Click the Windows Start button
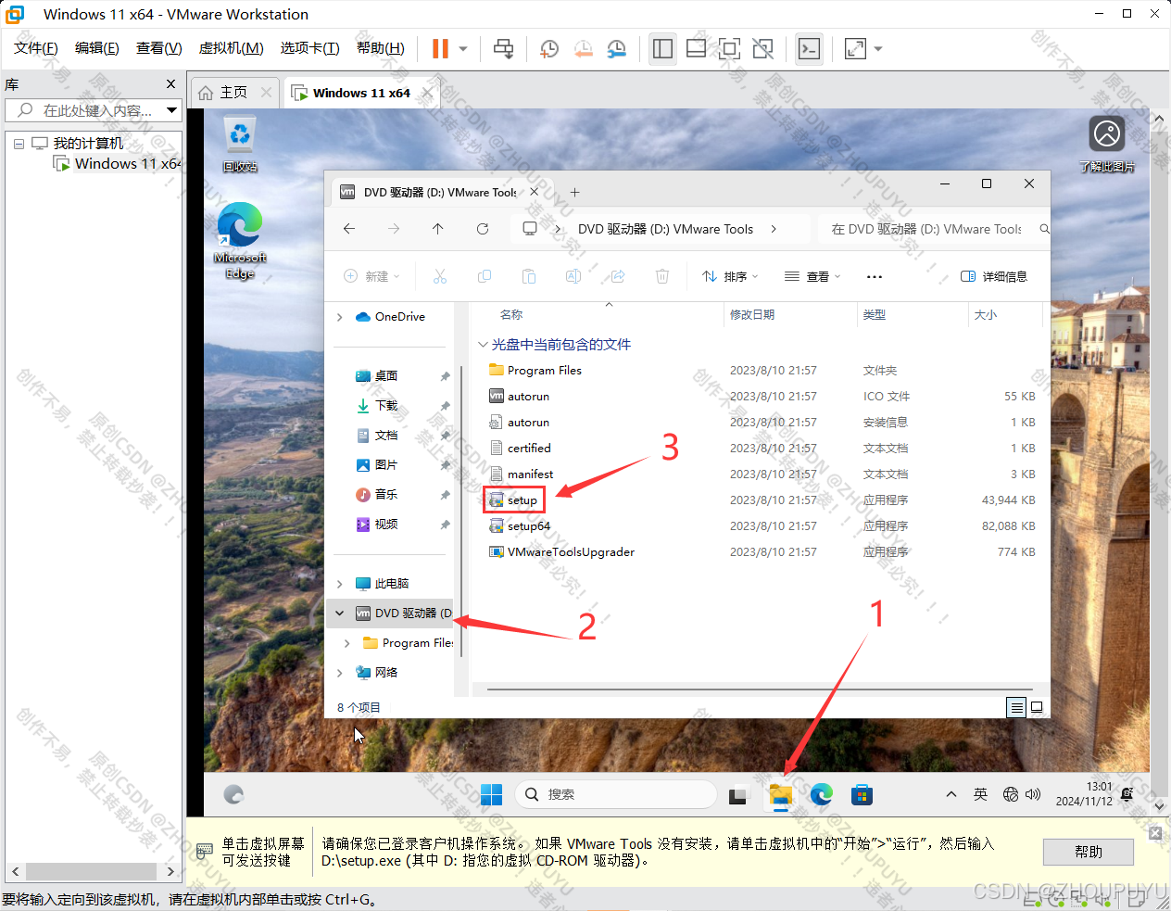 tap(491, 795)
